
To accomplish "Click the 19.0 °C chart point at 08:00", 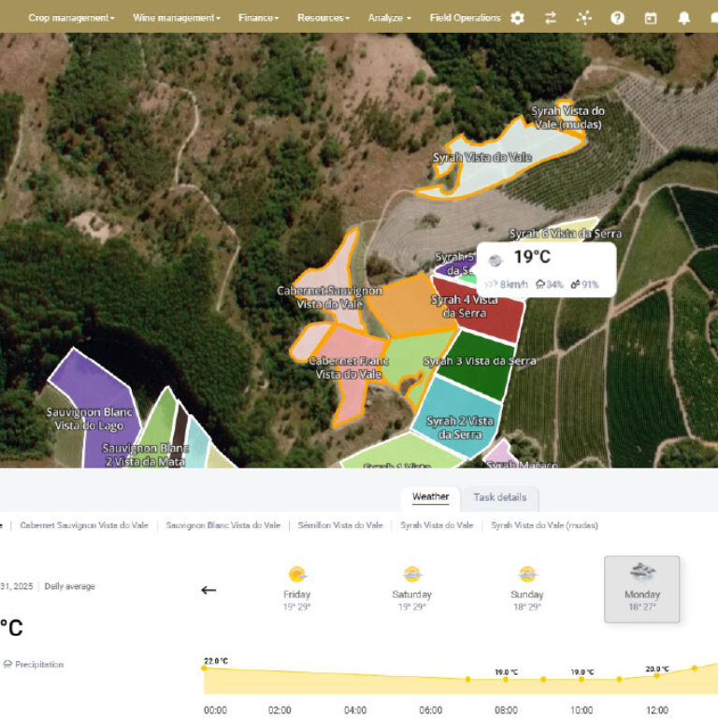I will (x=506, y=679).
